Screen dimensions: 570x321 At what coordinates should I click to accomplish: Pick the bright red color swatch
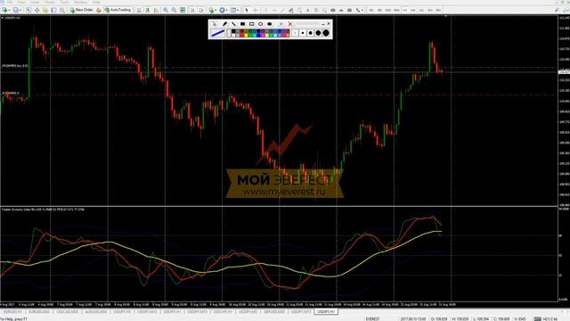(241, 36)
